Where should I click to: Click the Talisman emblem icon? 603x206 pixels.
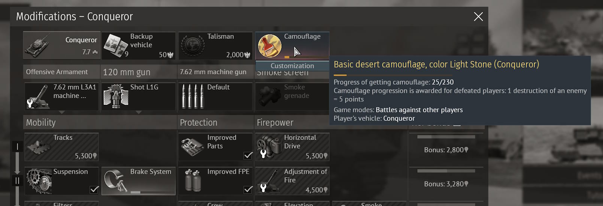(x=193, y=46)
